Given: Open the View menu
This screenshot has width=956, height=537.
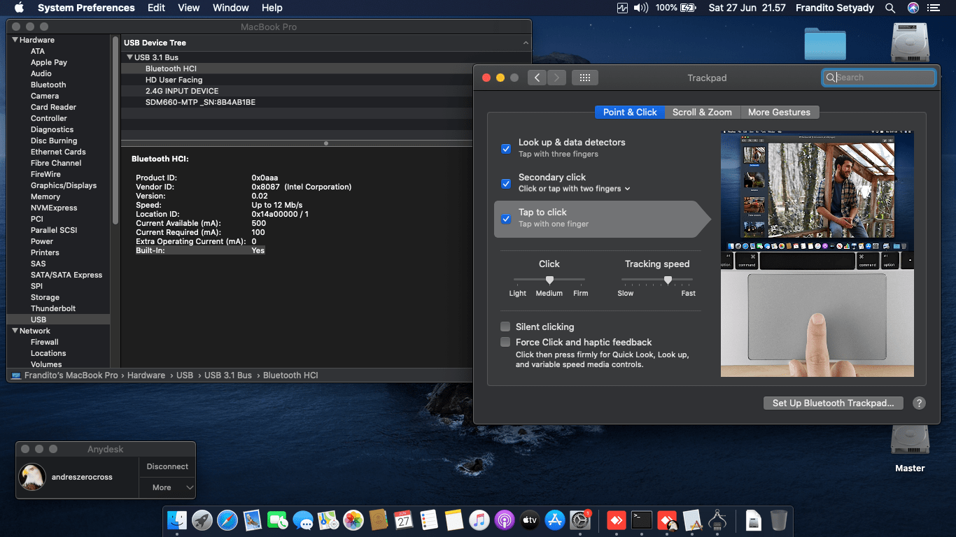Looking at the screenshot, I should click(x=188, y=8).
